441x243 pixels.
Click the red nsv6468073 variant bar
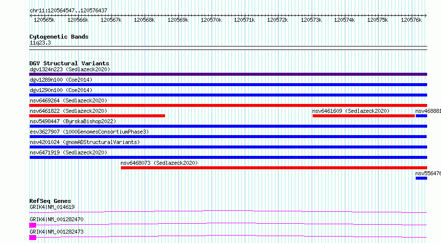click(274, 168)
